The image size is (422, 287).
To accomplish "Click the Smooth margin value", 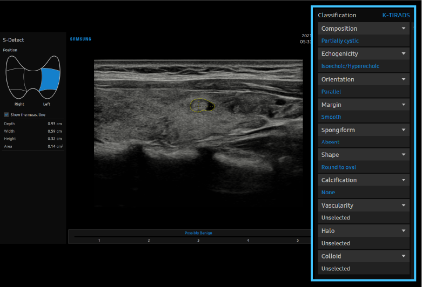I will pos(331,117).
